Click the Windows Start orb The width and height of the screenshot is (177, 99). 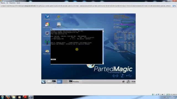[x=2, y=97]
